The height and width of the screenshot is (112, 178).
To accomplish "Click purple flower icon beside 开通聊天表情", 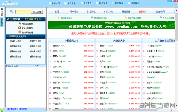I will coord(161,18).
